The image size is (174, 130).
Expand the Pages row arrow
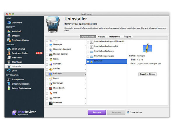[x=85, y=79]
